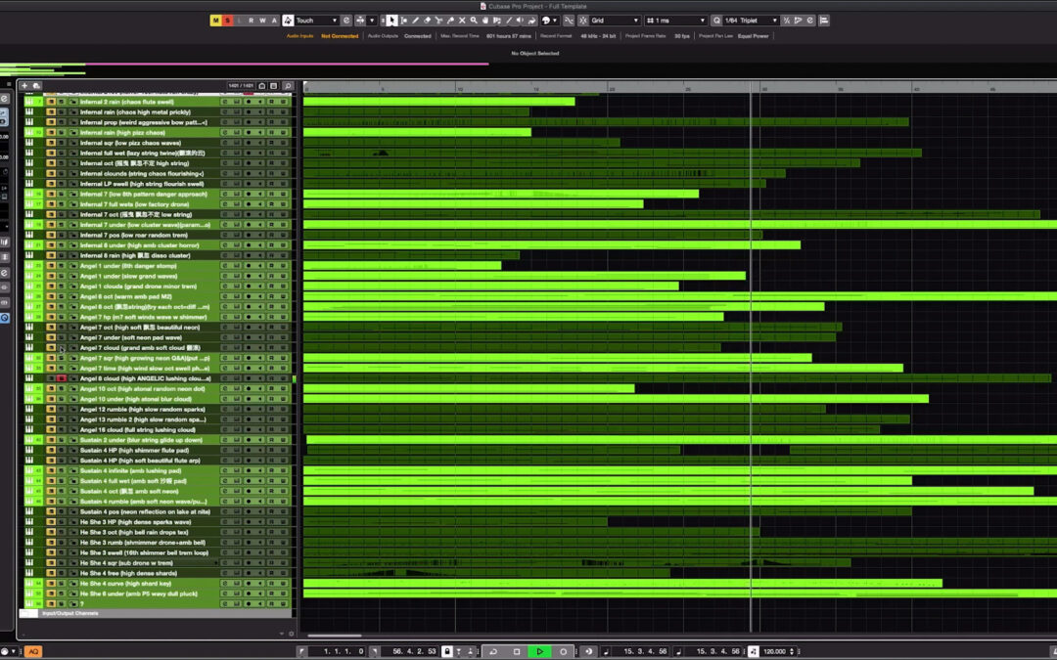Toggle global Solo (S) state button

point(227,21)
